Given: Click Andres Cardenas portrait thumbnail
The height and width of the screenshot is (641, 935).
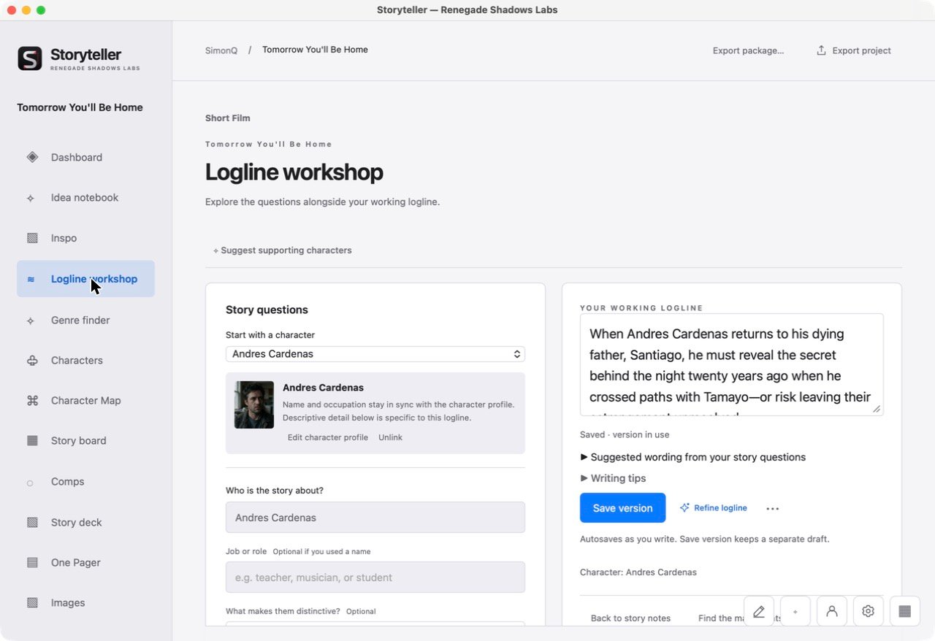Looking at the screenshot, I should click(x=254, y=404).
